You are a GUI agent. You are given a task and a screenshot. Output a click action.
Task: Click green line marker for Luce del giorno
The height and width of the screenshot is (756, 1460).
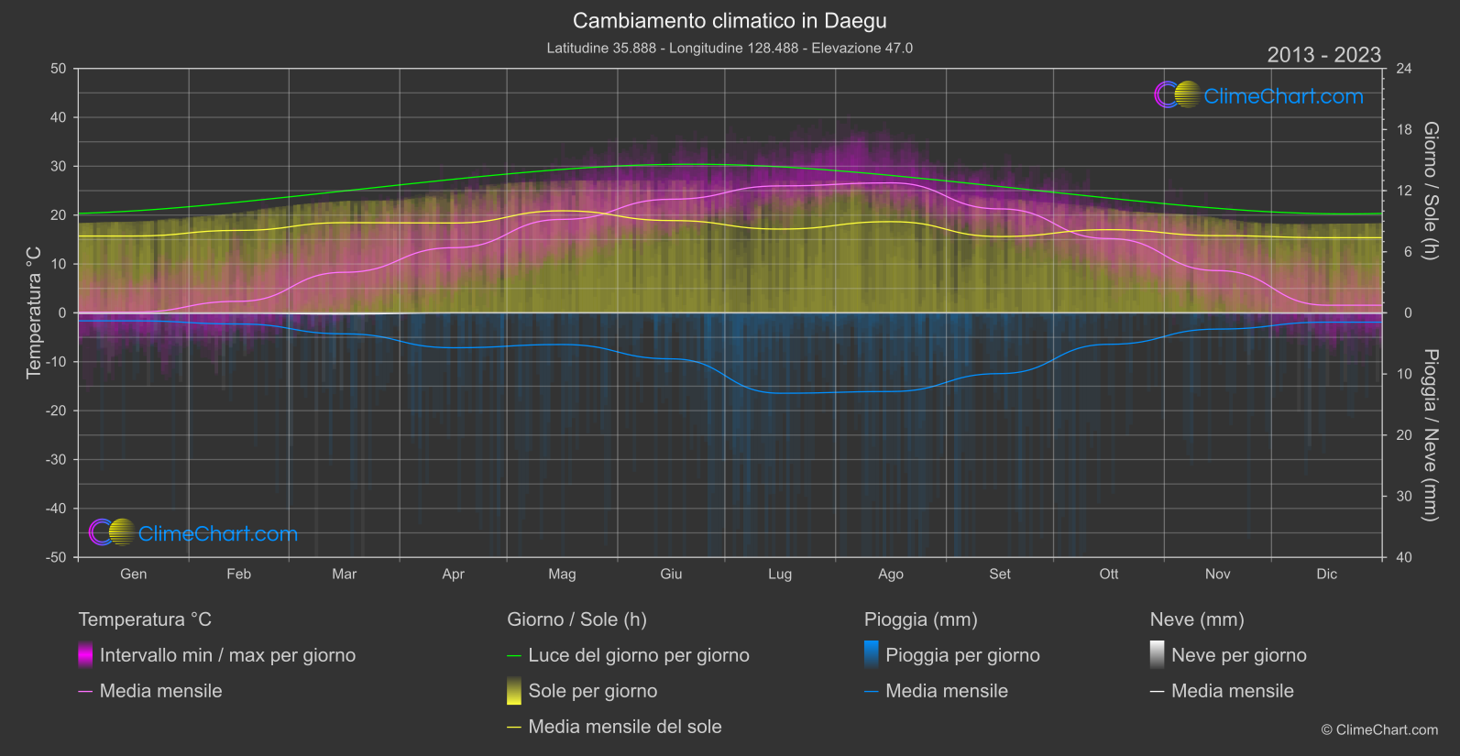[514, 656]
